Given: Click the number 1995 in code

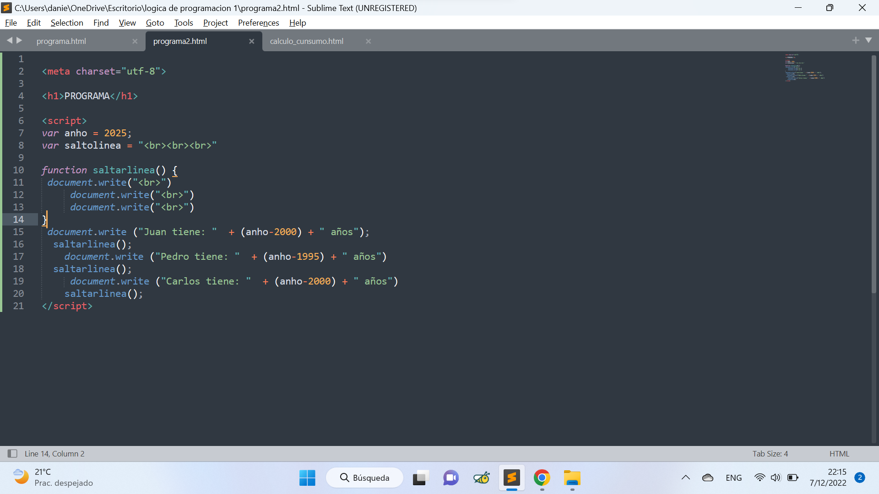Looking at the screenshot, I should tap(308, 257).
